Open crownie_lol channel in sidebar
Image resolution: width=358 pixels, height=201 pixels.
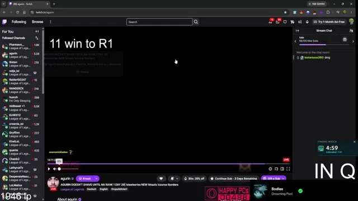point(21,126)
